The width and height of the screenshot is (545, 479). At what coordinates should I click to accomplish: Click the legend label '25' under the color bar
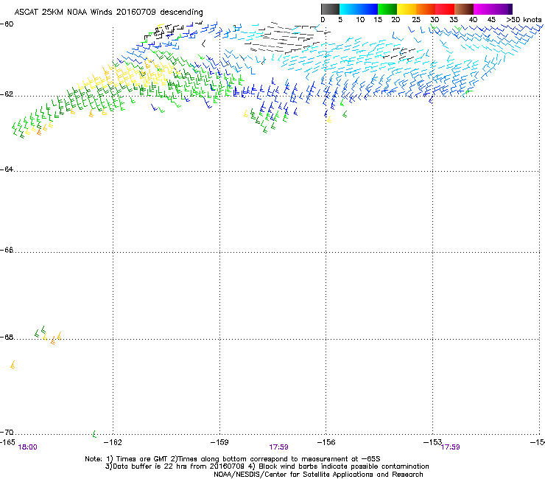click(x=416, y=19)
